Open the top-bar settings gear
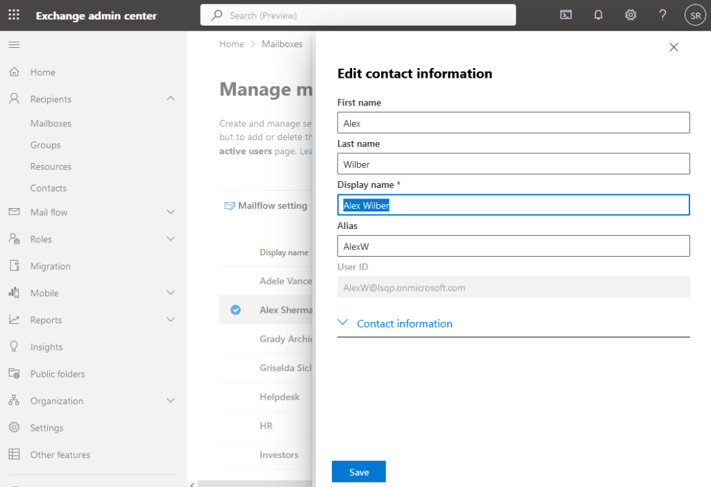 tap(630, 14)
